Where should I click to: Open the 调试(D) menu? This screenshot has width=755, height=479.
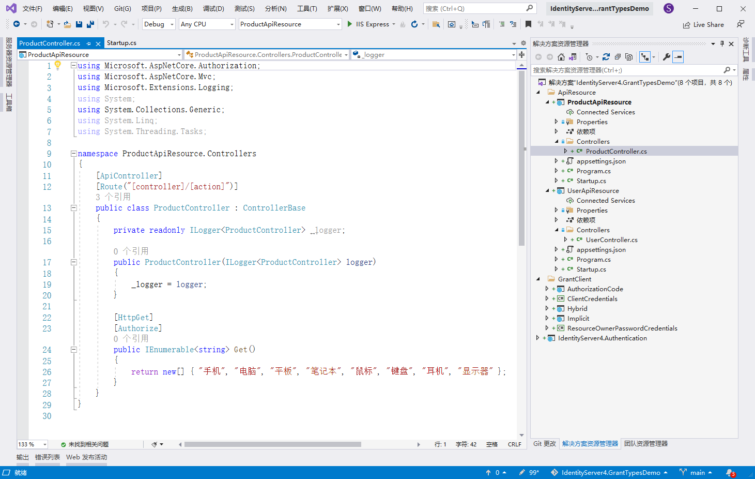click(x=213, y=8)
